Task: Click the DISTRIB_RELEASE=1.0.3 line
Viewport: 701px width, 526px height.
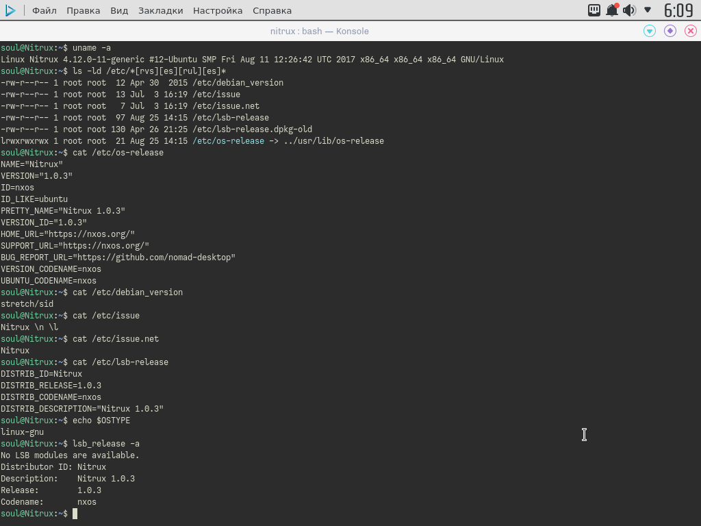Action: click(51, 385)
